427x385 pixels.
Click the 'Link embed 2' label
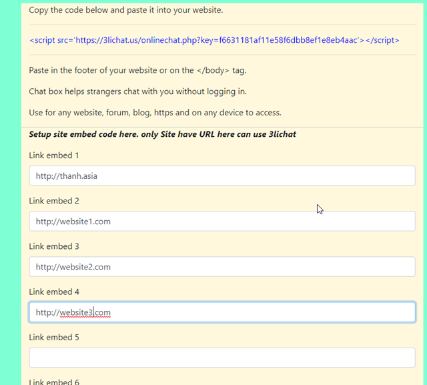54,201
